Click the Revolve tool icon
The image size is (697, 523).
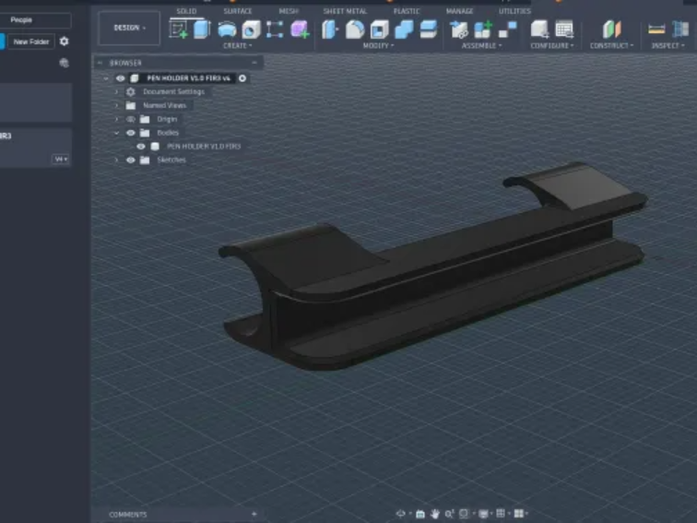coord(227,30)
